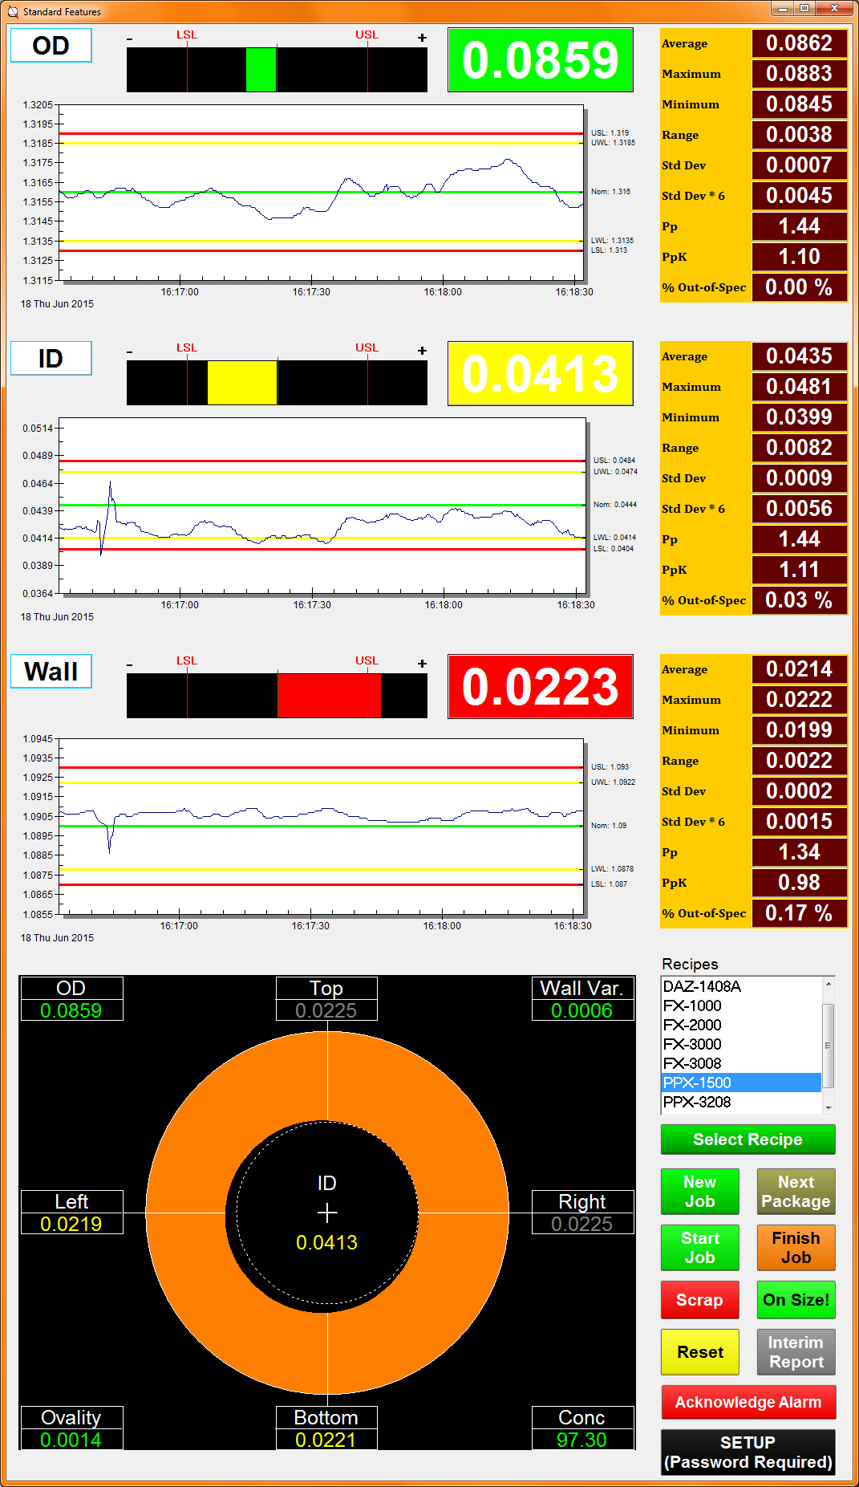
Task: Acknowledge the alarm with red button
Action: point(748,1402)
